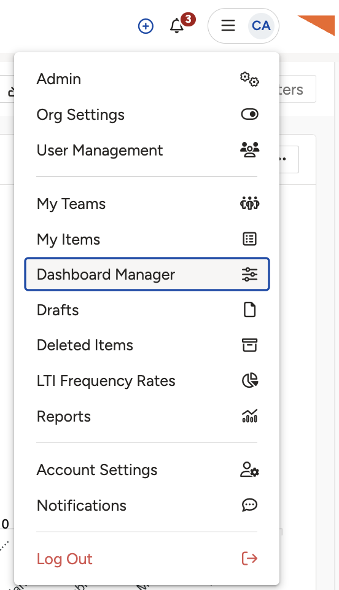Image resolution: width=339 pixels, height=590 pixels.
Task: Open My Items
Action: (x=147, y=239)
